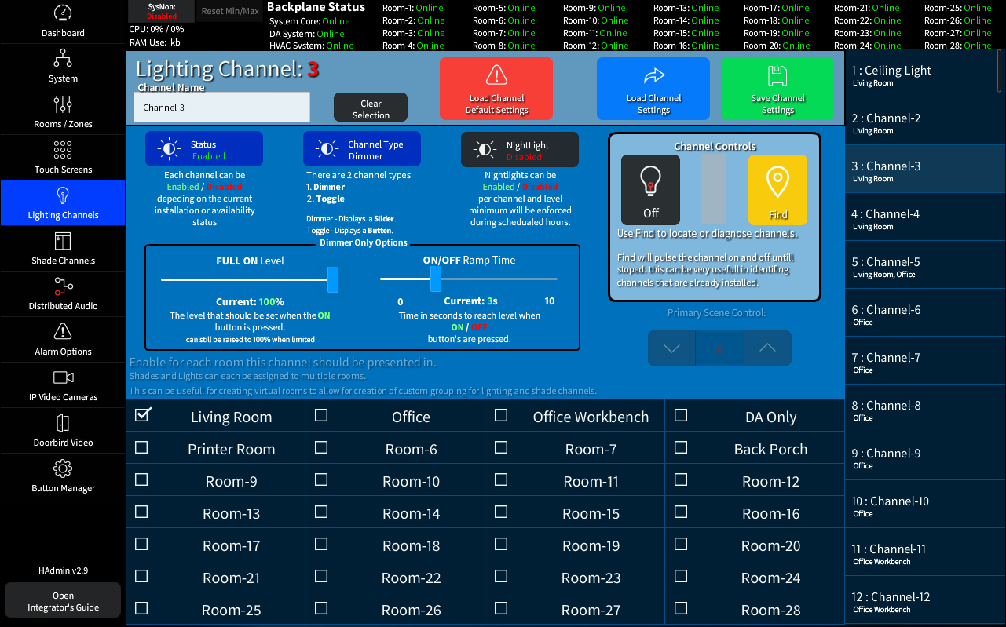Check the Printer Room checkbox
The width and height of the screenshot is (1006, 627).
click(141, 447)
